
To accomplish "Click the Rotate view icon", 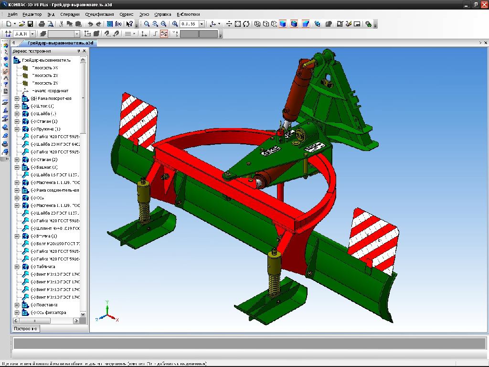I will coord(246,24).
